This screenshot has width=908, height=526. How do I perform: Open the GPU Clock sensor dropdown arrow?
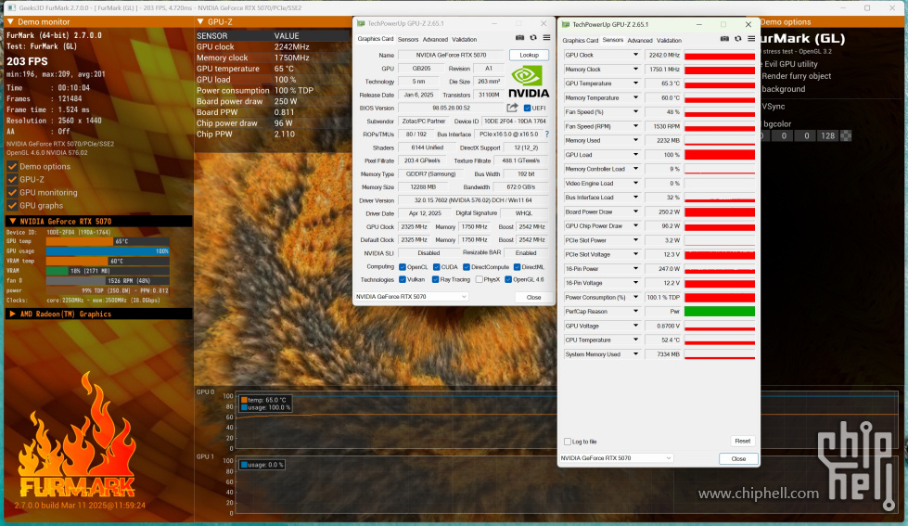635,55
